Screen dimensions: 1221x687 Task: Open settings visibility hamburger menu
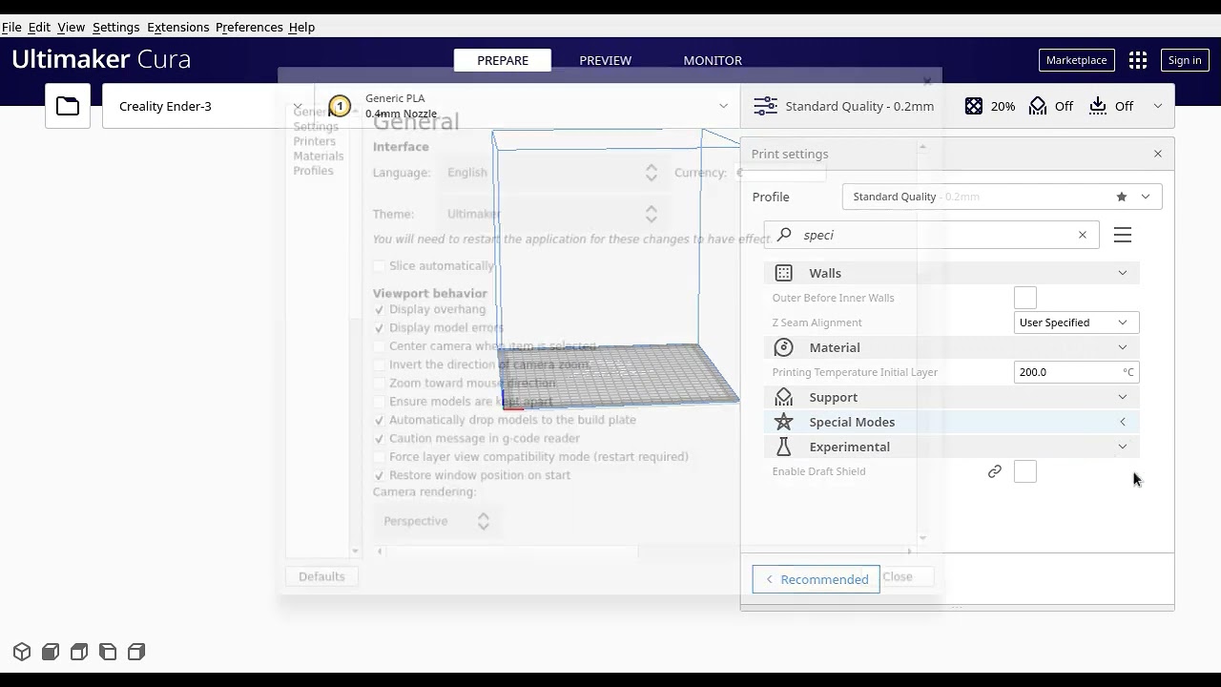(x=1123, y=235)
